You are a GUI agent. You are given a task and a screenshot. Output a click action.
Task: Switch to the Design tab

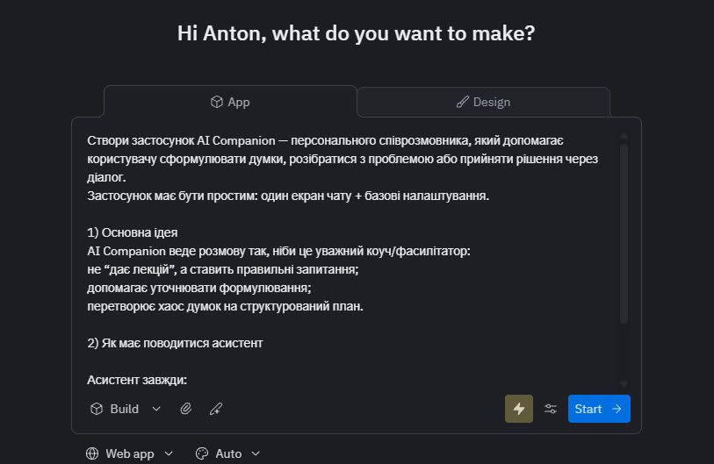click(x=483, y=102)
